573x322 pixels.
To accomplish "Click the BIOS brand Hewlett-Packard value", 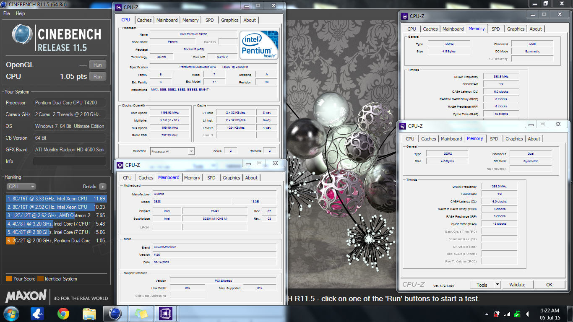I will click(x=215, y=247).
